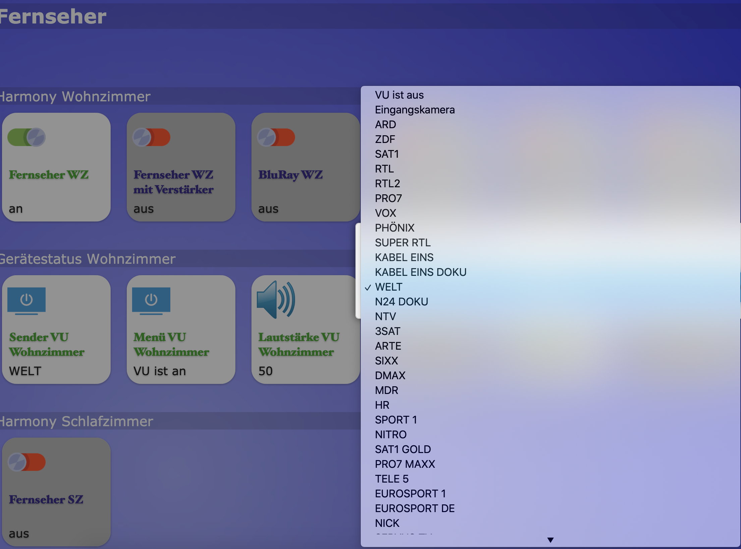
Task: Choose KABEL EINS DOKU entry
Action: tap(550, 272)
